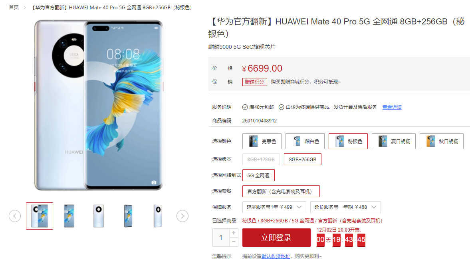Click the 立即登录 button
The image size is (470, 270).
276,238
